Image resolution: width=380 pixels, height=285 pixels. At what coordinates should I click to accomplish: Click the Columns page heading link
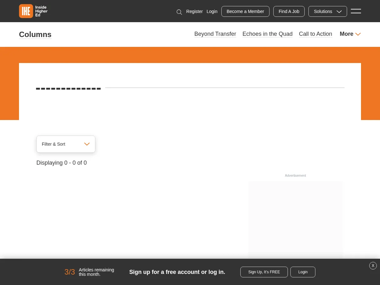pyautogui.click(x=35, y=35)
